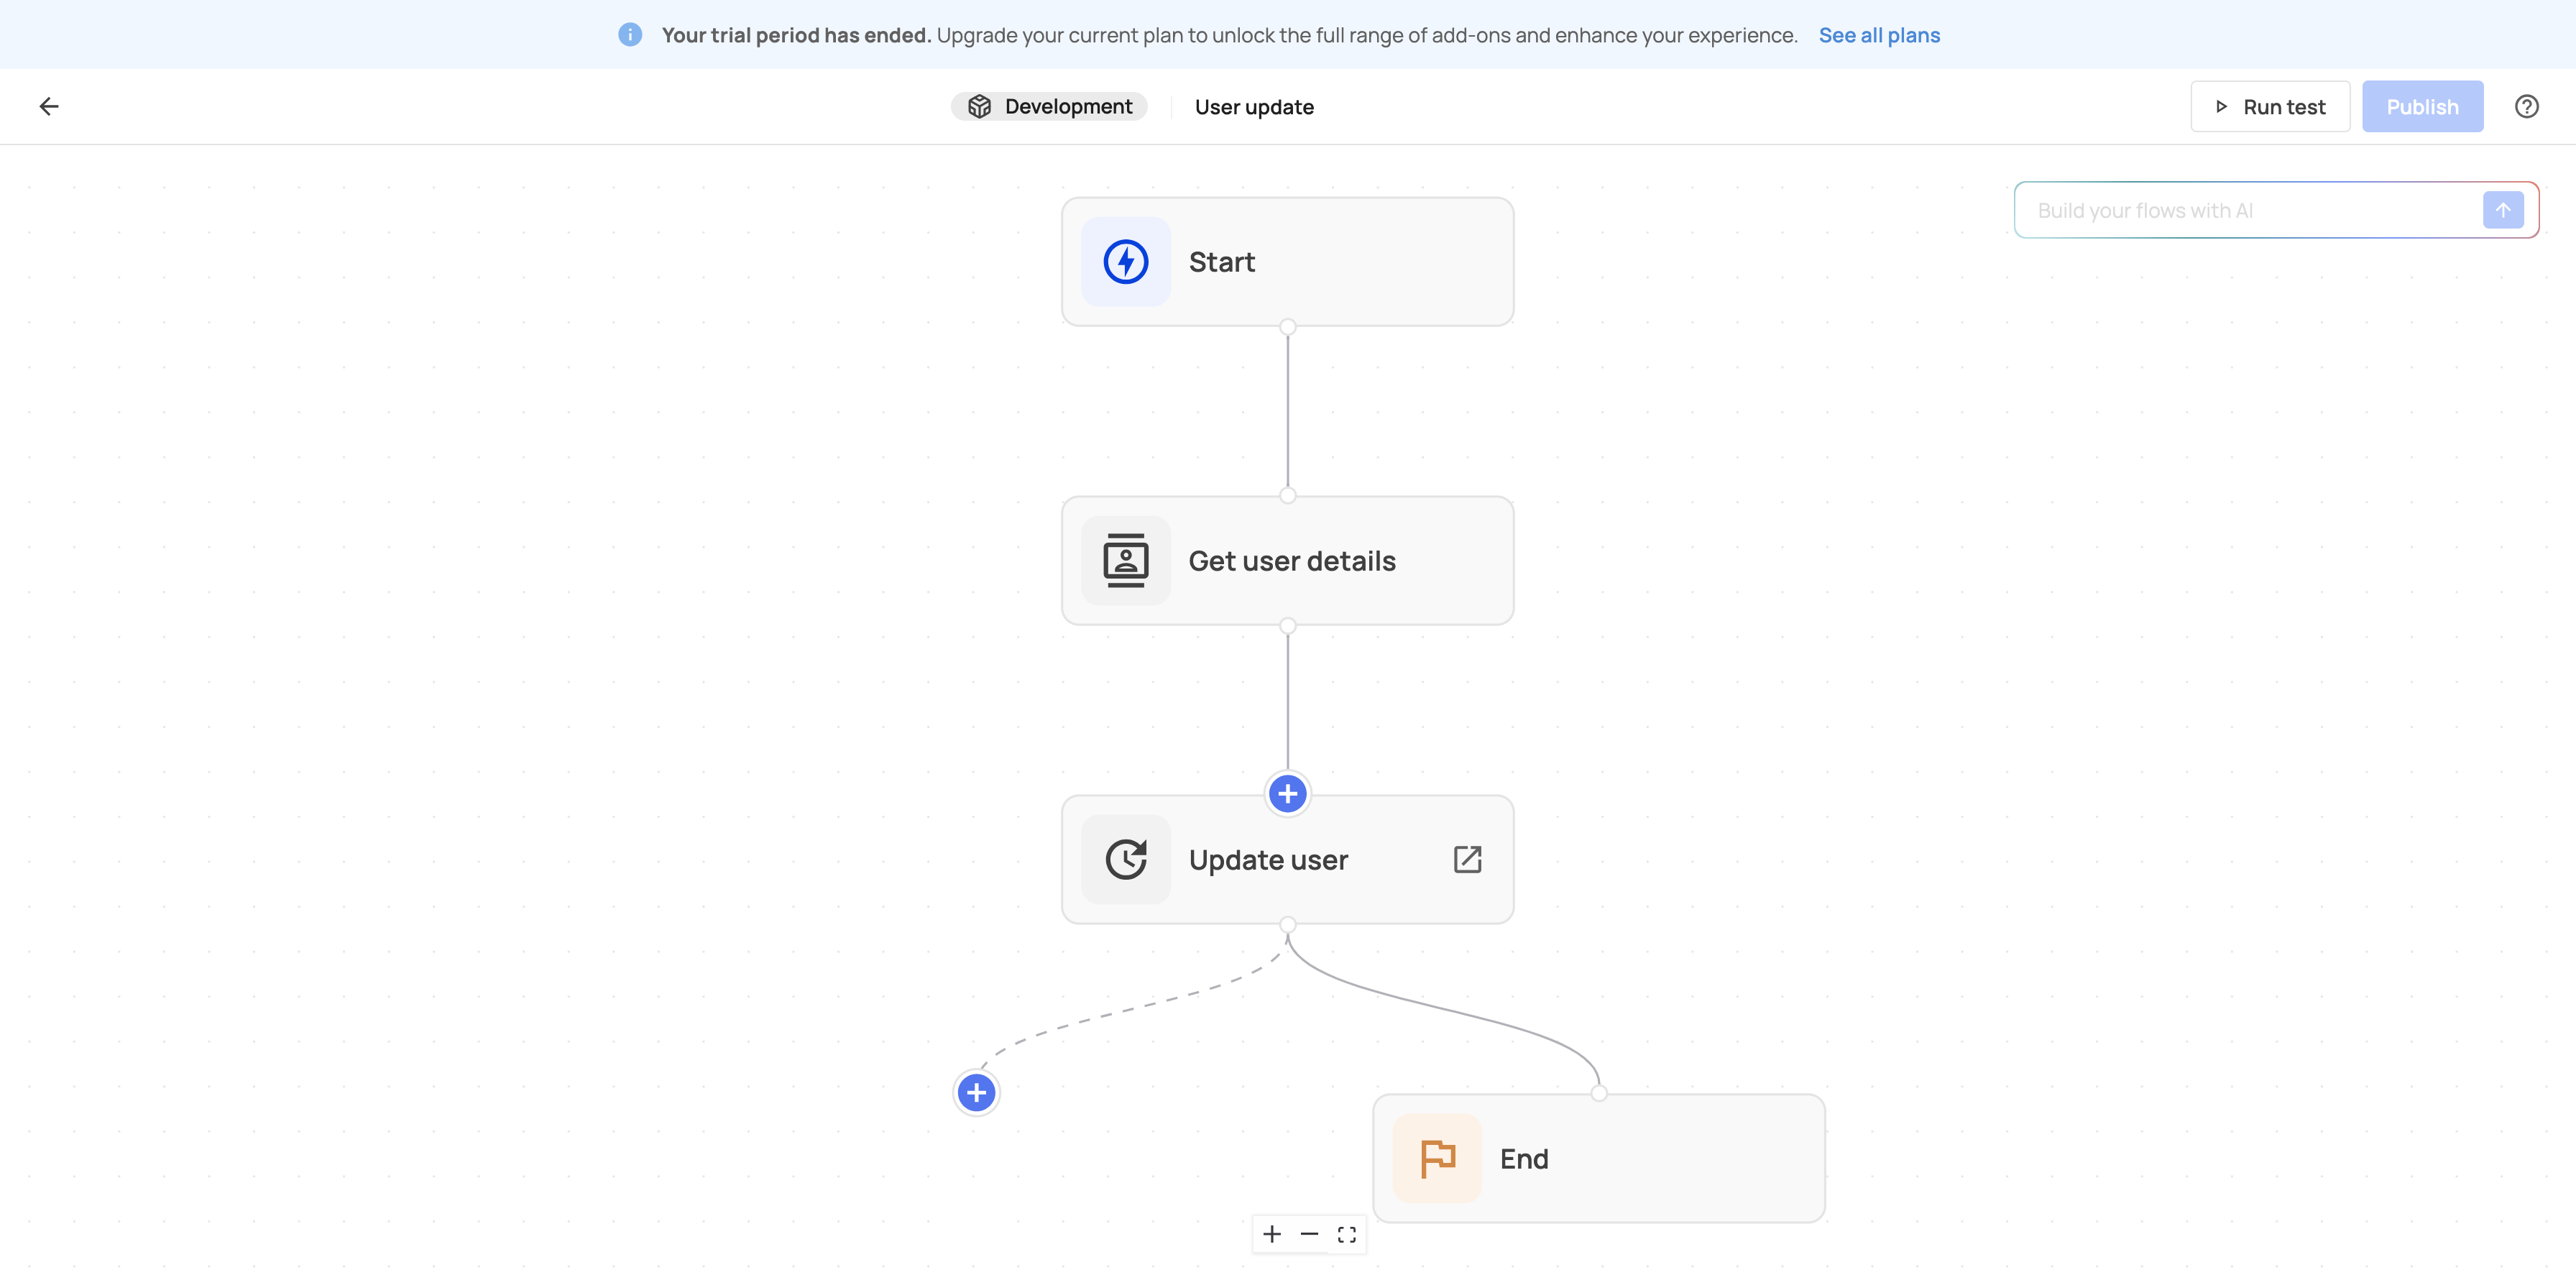Screen dimensions: 2576x1275
Task: Click the Get user details contact icon
Action: (1126, 561)
